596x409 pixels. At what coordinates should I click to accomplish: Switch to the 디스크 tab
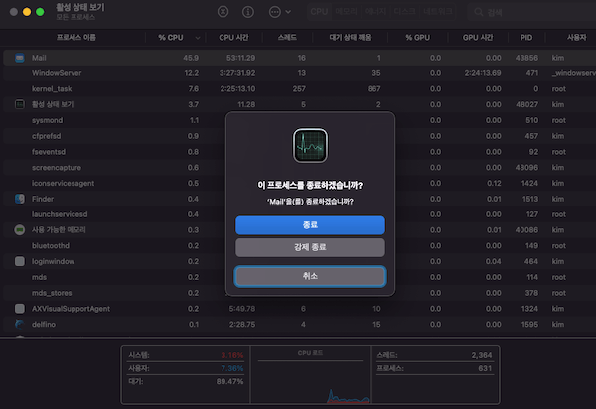[404, 12]
